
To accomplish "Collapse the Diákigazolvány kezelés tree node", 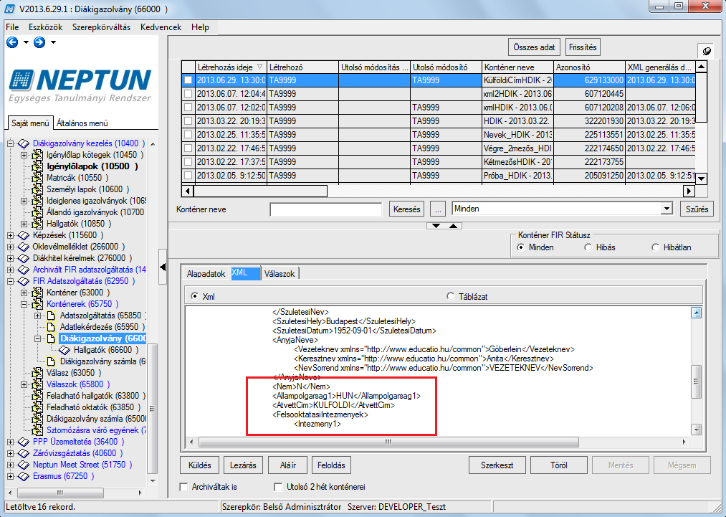I will pyautogui.click(x=10, y=143).
